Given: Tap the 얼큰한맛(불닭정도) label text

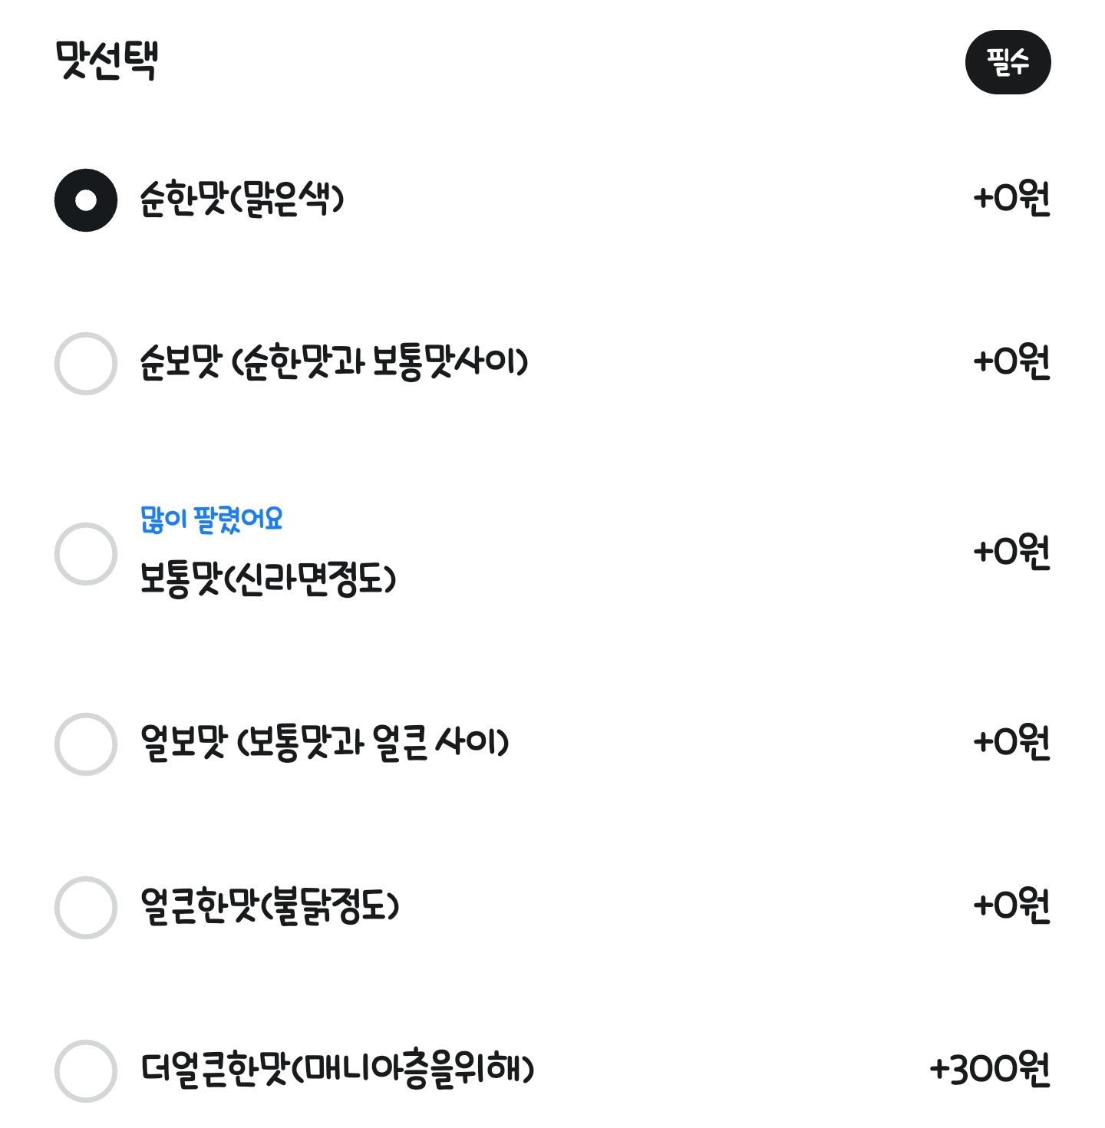Looking at the screenshot, I should point(270,906).
